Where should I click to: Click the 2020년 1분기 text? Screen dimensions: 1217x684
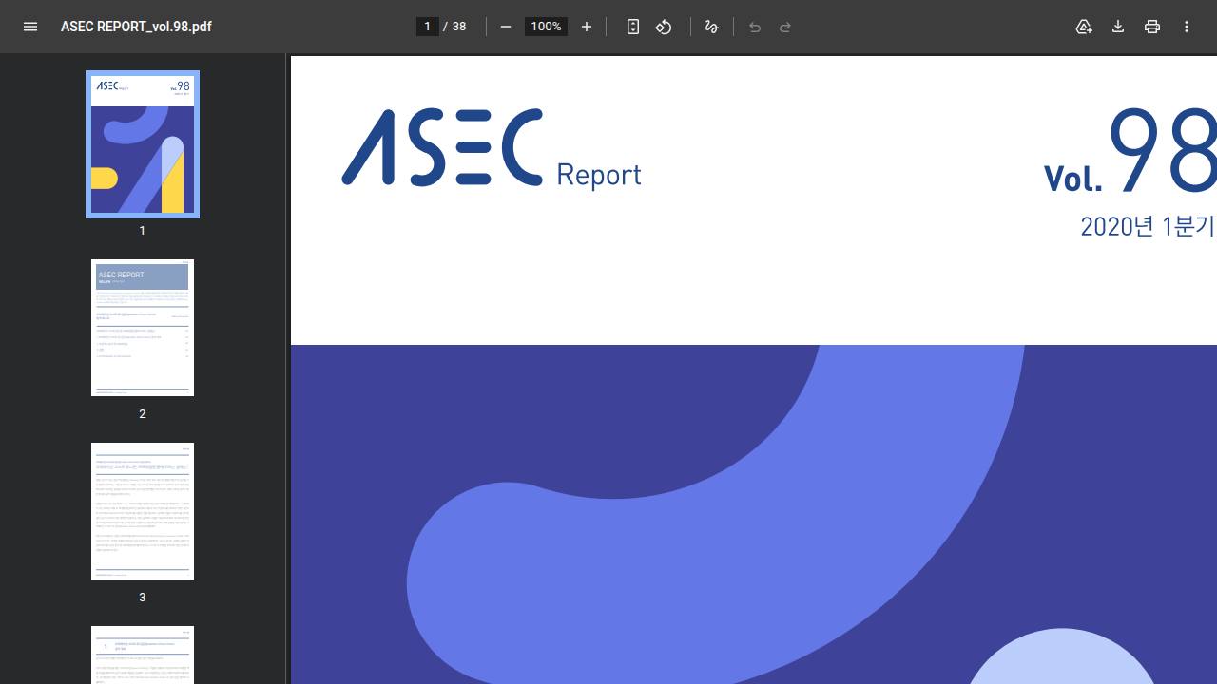click(x=1148, y=226)
